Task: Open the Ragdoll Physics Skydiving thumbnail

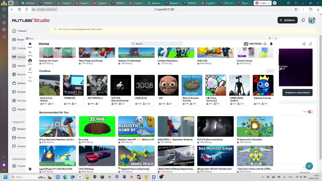Action: tap(136, 156)
